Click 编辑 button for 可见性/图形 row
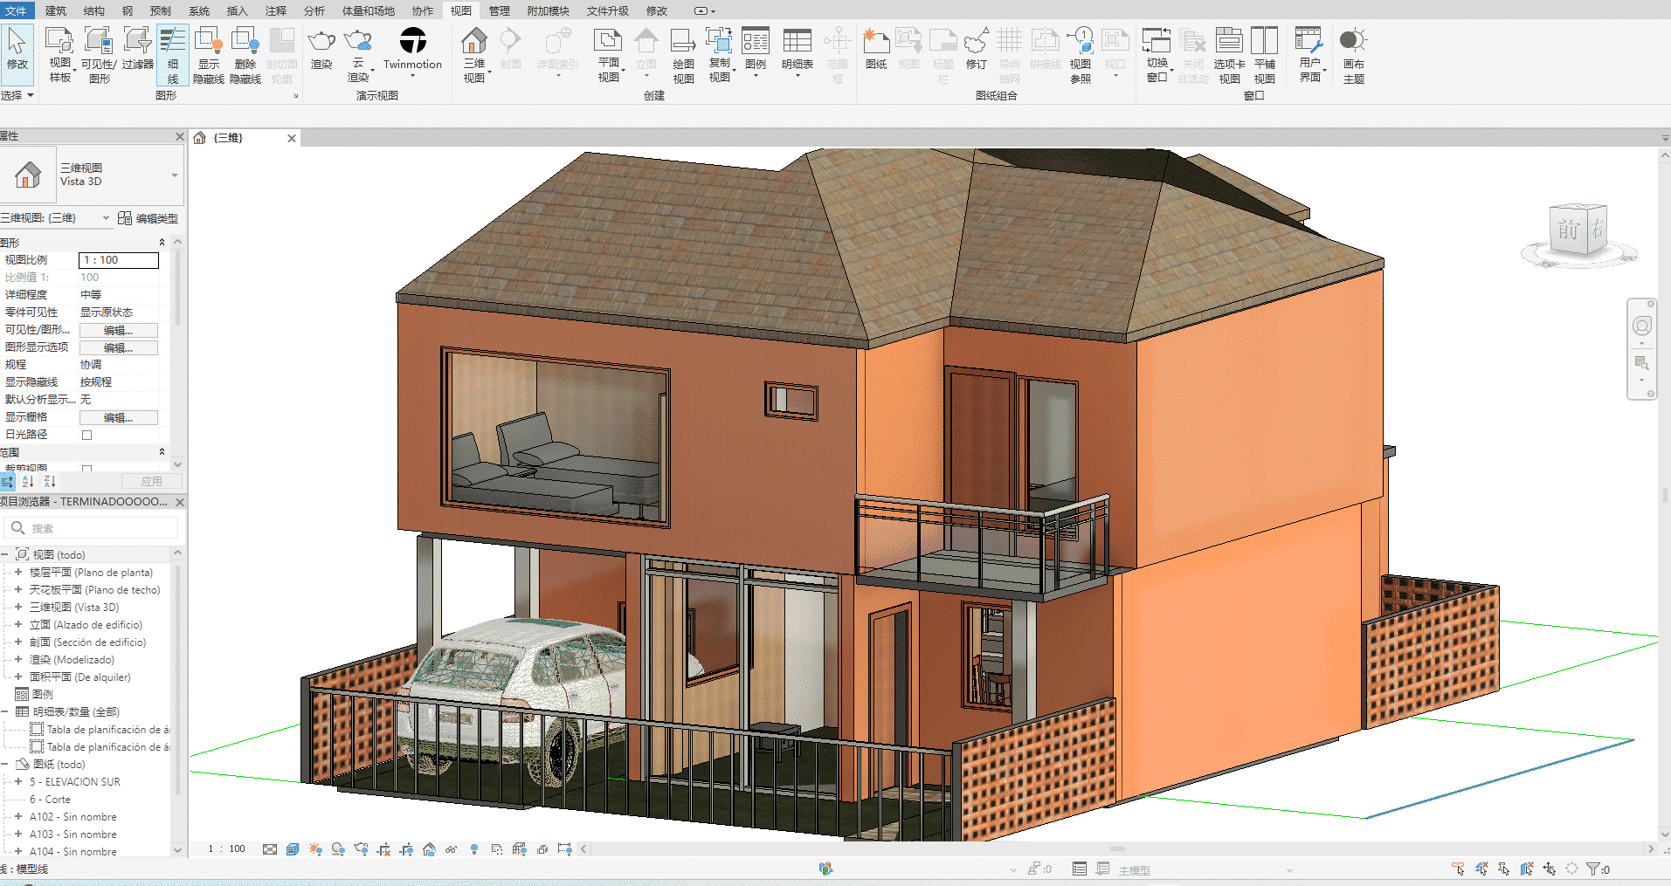Image resolution: width=1671 pixels, height=886 pixels. pyautogui.click(x=118, y=330)
